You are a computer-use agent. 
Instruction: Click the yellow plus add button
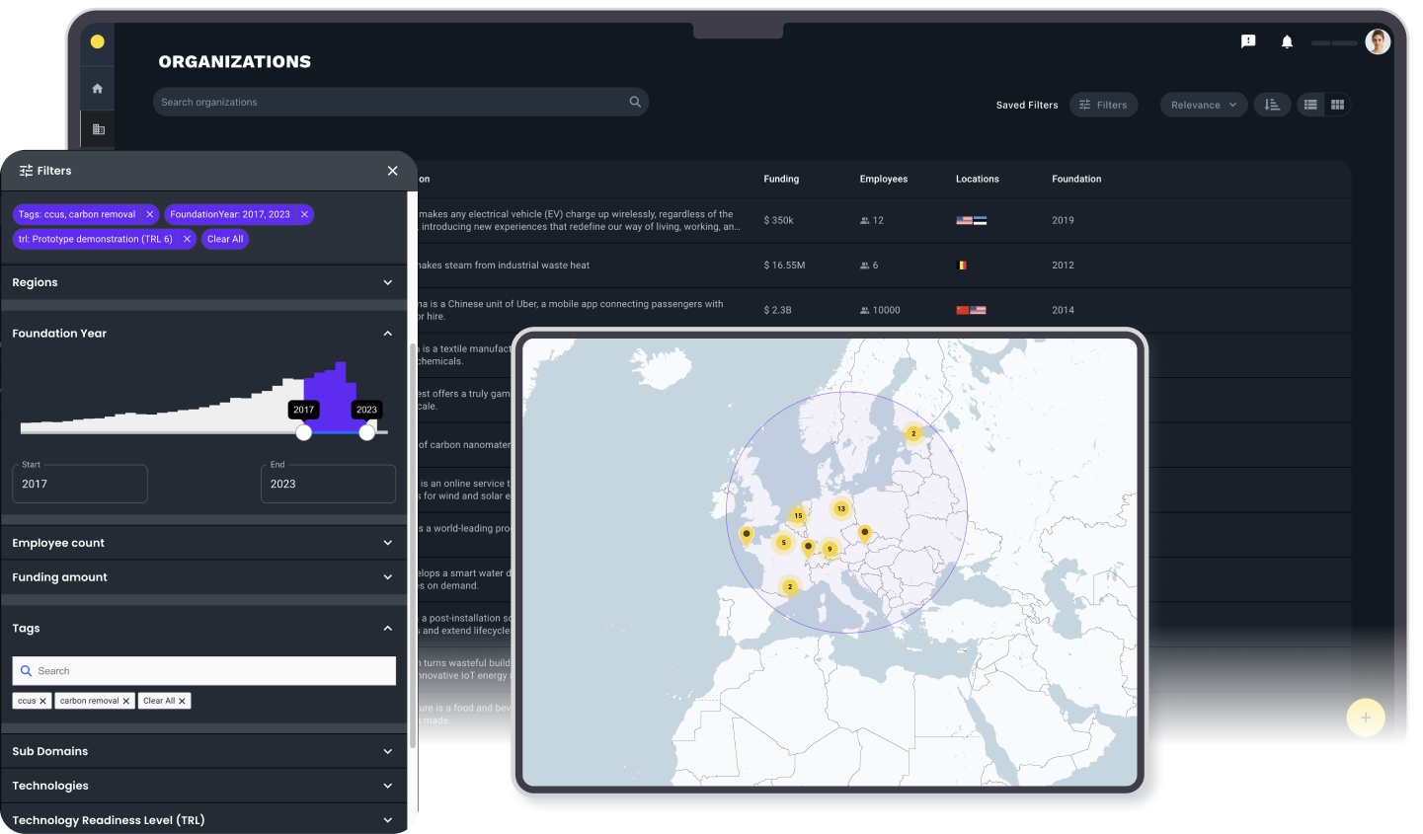click(1365, 718)
